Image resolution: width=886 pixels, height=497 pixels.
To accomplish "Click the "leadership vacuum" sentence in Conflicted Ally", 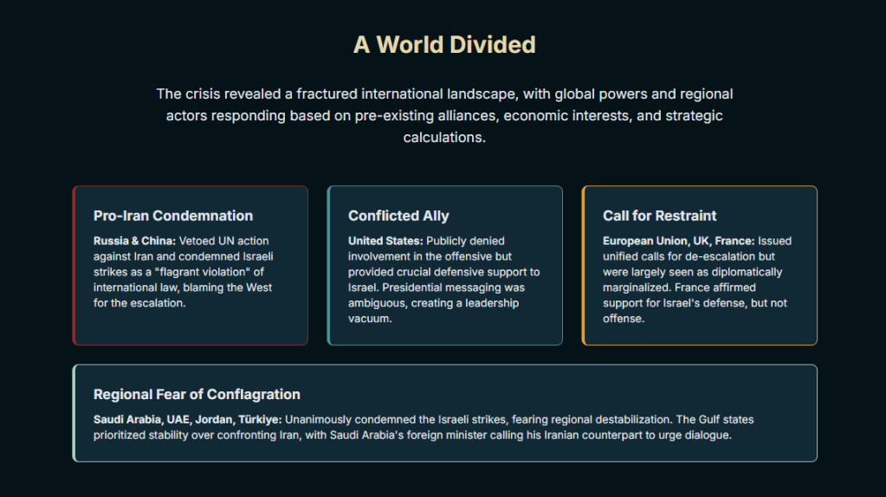I will (x=433, y=311).
